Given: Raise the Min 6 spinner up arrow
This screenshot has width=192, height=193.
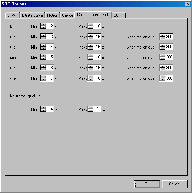Looking at the screenshot, I should coord(43,66).
